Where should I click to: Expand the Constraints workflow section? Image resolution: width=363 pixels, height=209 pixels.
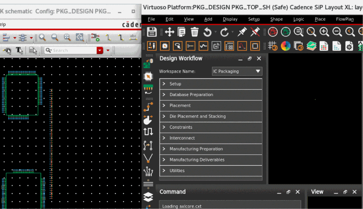pyautogui.click(x=211, y=127)
